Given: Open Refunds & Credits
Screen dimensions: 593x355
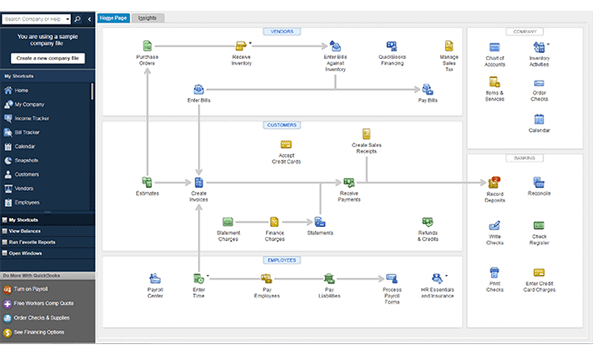Looking at the screenshot, I should (x=428, y=222).
